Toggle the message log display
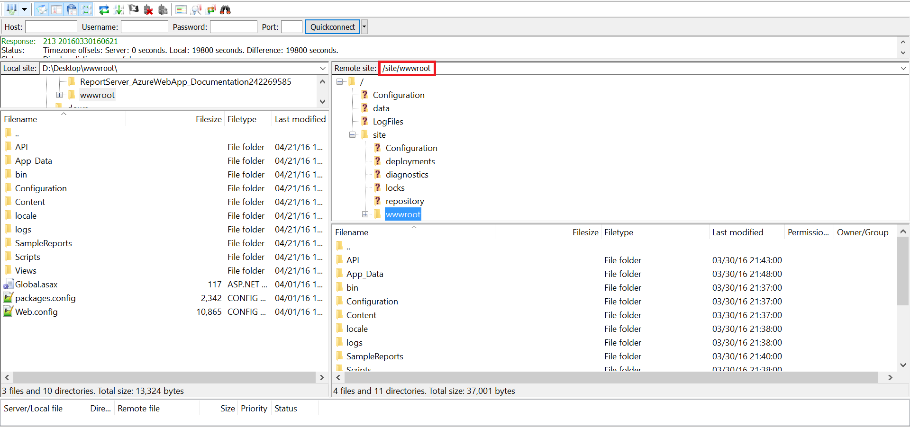The height and width of the screenshot is (427, 910). (42, 9)
